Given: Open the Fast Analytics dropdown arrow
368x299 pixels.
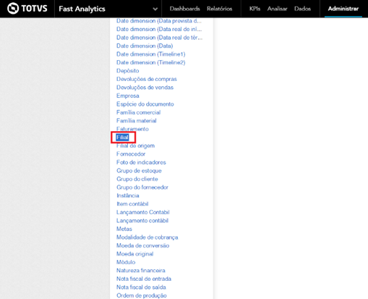Looking at the screenshot, I should (x=155, y=9).
